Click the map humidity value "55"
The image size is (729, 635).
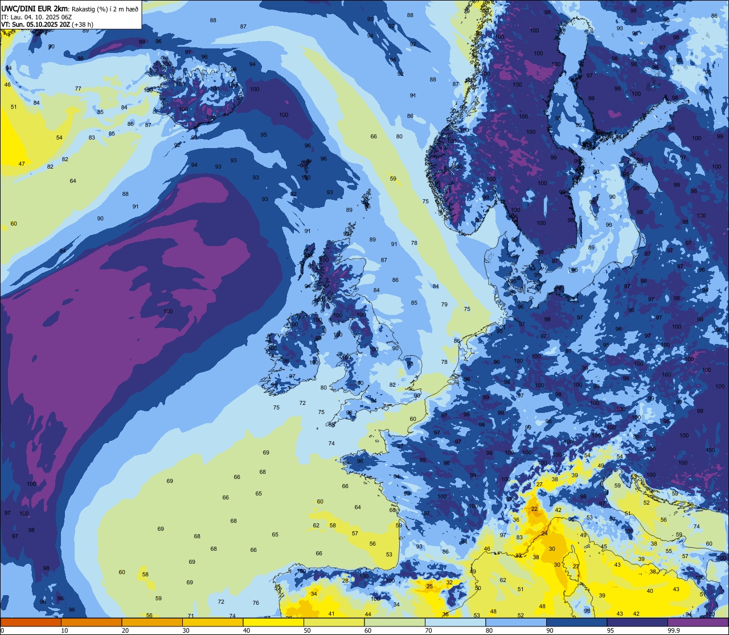coord(669,551)
